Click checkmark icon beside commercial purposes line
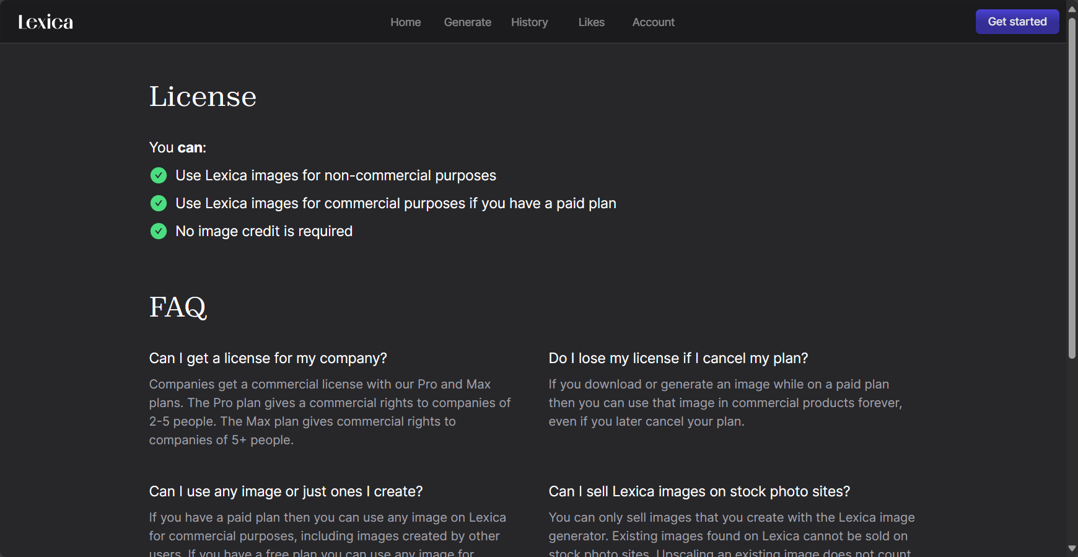This screenshot has height=557, width=1078. (x=159, y=203)
